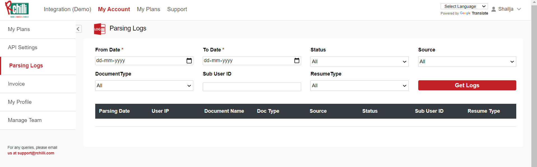
Task: Open My Plans in the top menu
Action: click(x=148, y=9)
